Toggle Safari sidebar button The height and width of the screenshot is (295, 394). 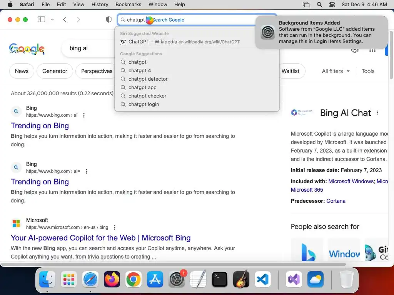click(x=41, y=20)
